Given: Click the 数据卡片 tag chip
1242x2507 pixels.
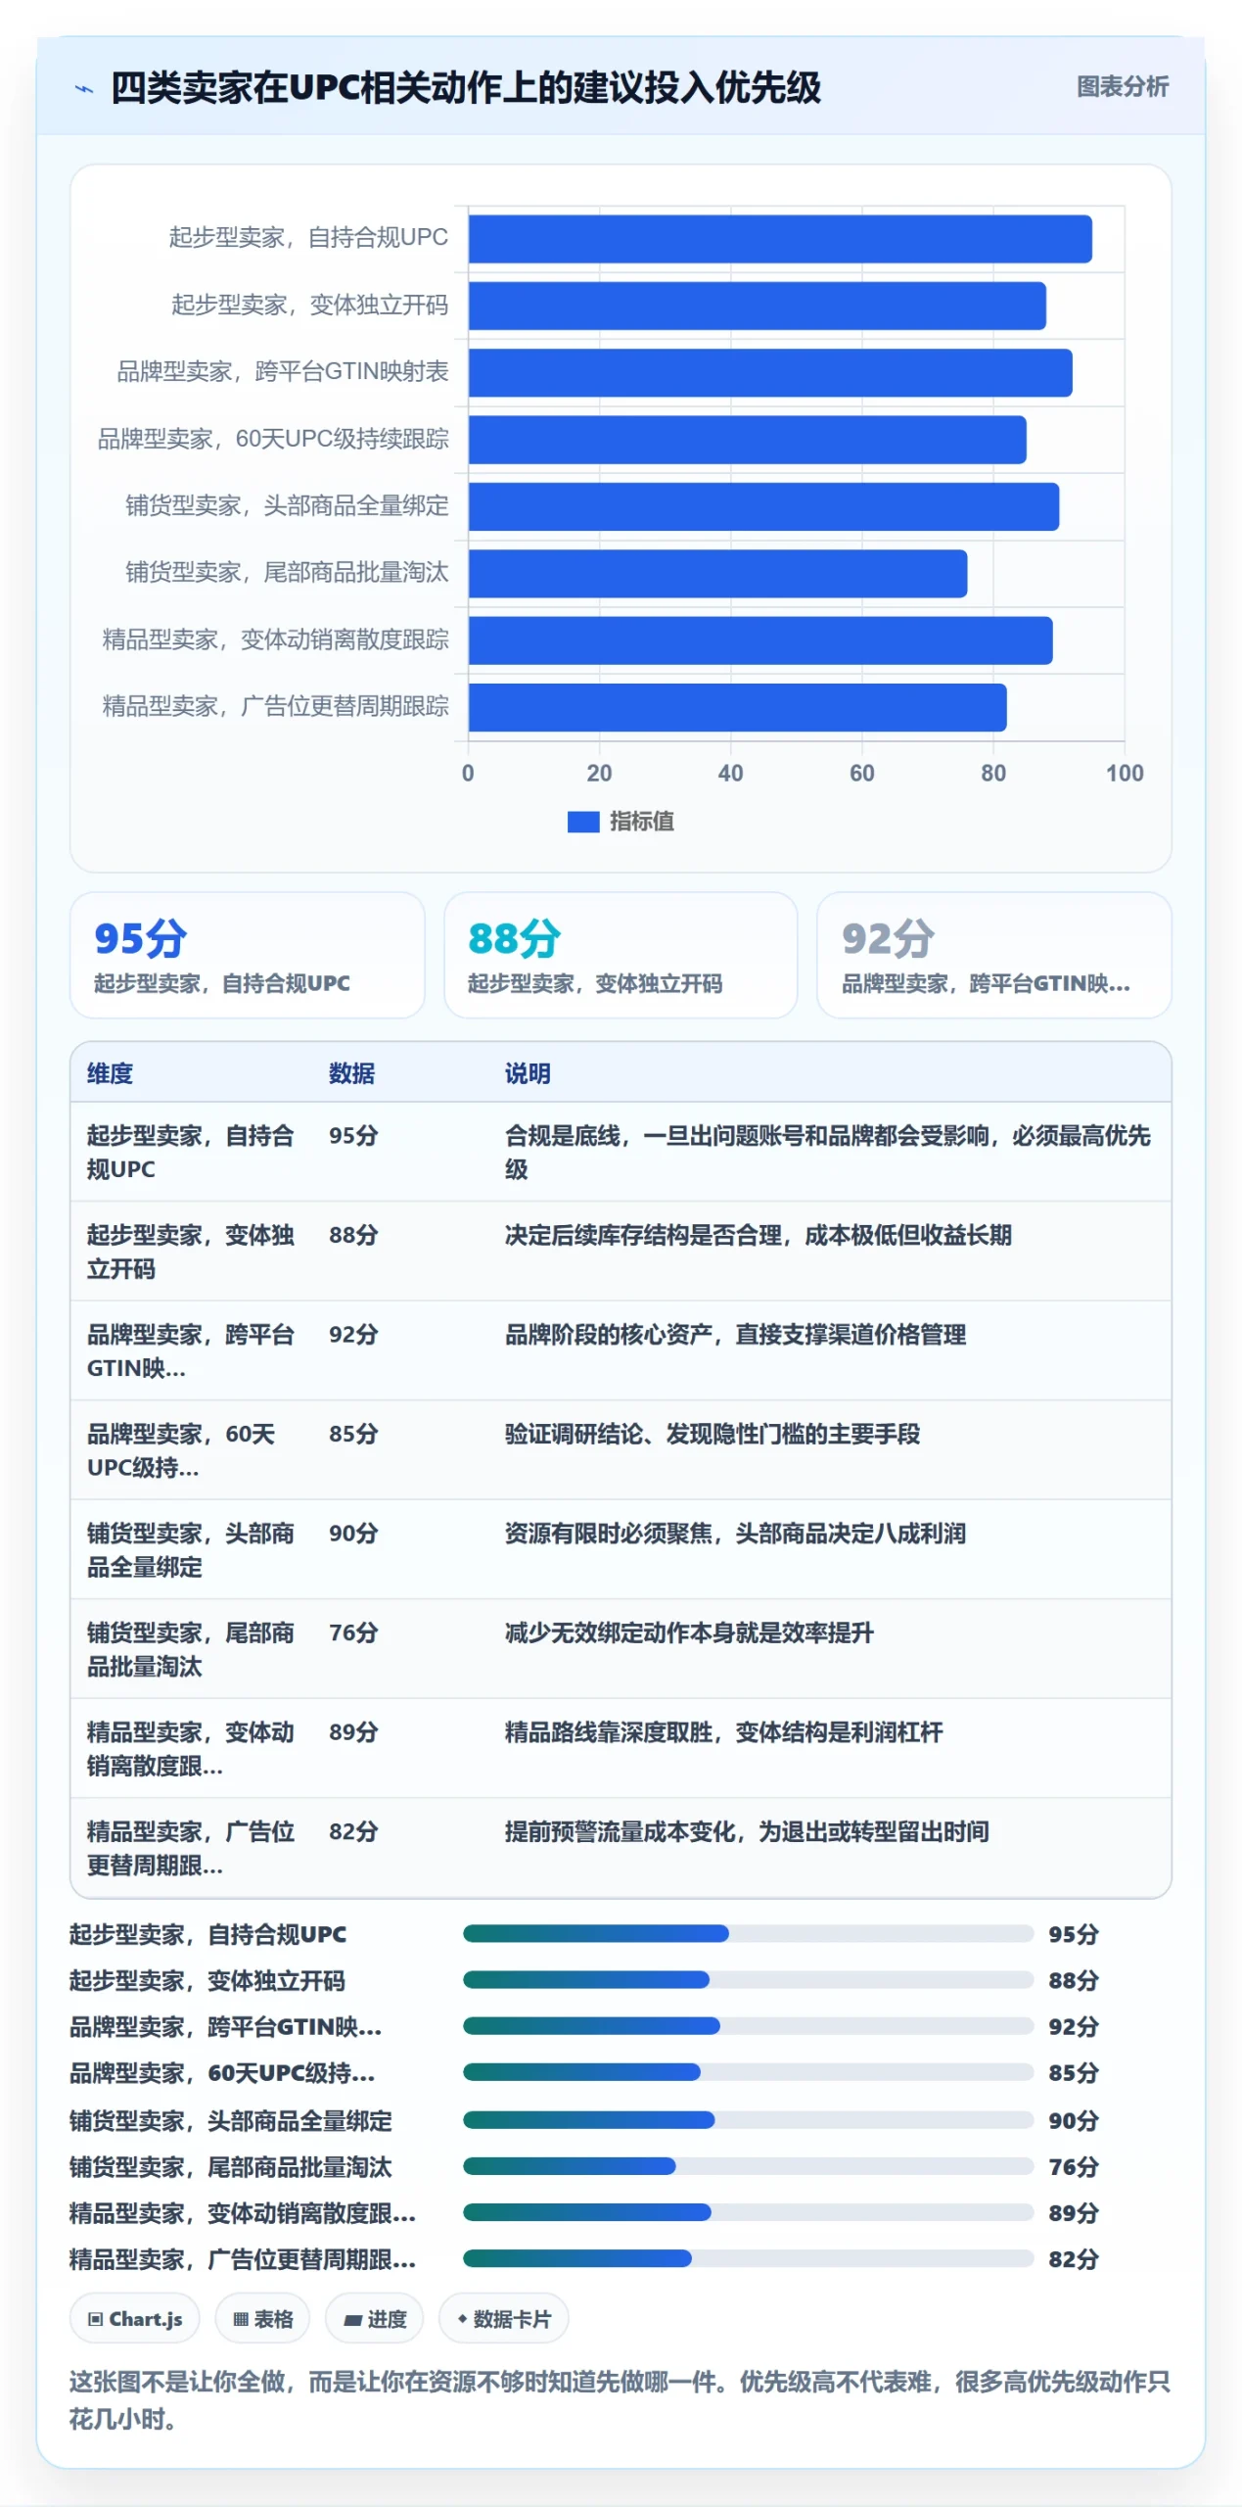Looking at the screenshot, I should click(x=503, y=2318).
